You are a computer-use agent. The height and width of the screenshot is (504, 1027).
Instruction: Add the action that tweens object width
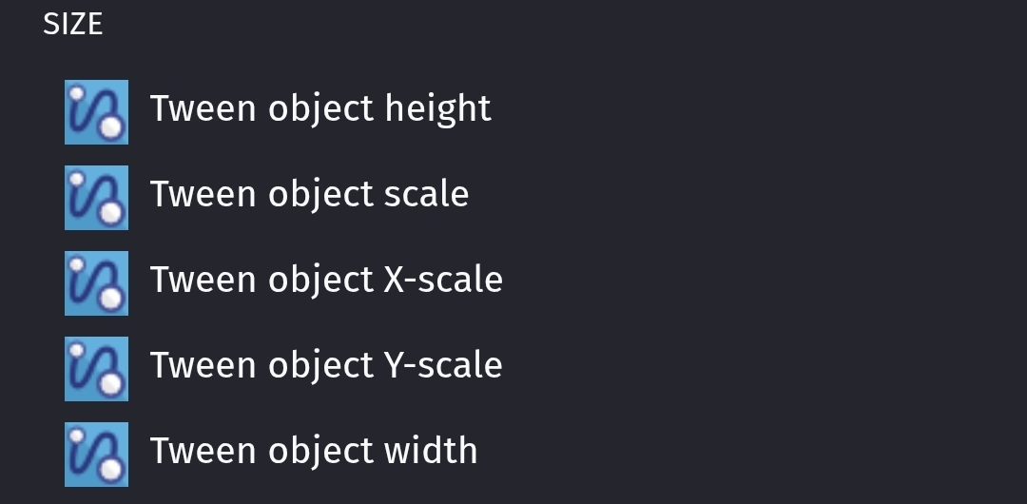[x=314, y=452]
